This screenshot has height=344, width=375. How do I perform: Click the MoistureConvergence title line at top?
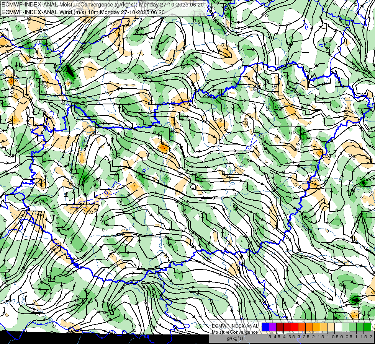(103, 5)
